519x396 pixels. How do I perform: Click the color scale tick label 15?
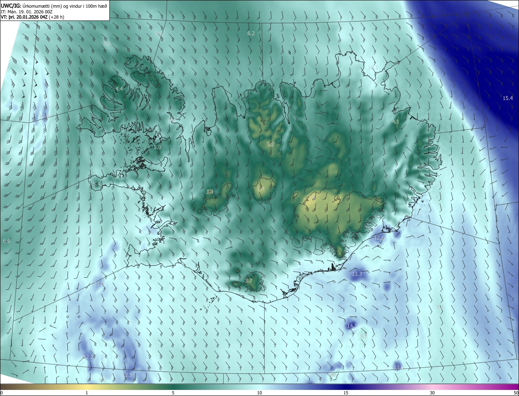[346, 393]
